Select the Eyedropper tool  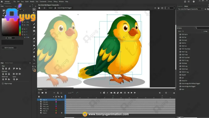pyautogui.click(x=34, y=49)
